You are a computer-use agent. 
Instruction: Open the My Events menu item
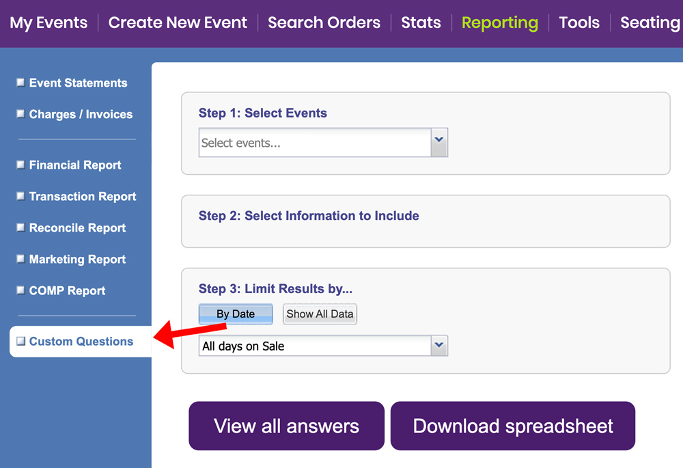pos(48,23)
